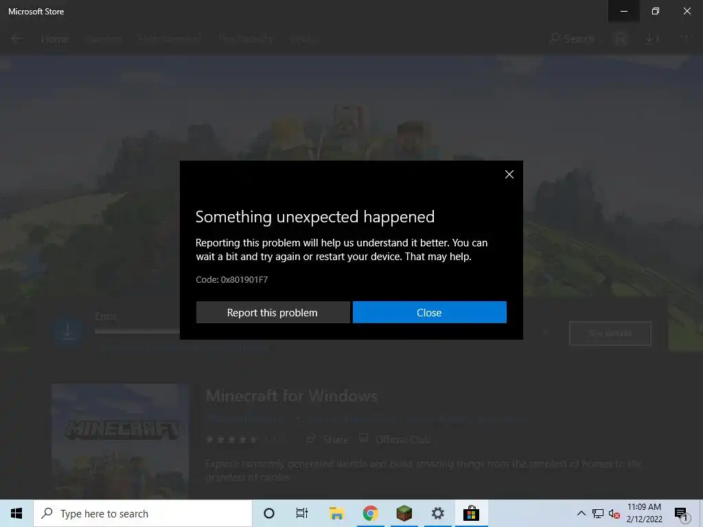Open File Explorer from the taskbar
The height and width of the screenshot is (527, 703).
tap(336, 513)
